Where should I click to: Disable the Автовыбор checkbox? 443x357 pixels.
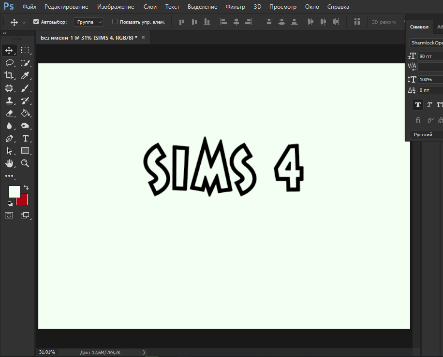coord(36,22)
